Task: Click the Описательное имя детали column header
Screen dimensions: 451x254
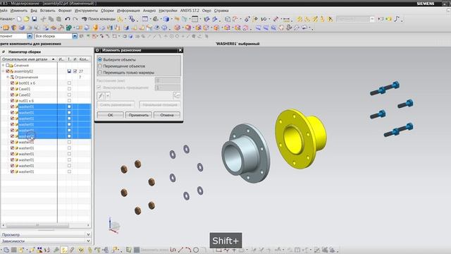Action: click(x=28, y=59)
